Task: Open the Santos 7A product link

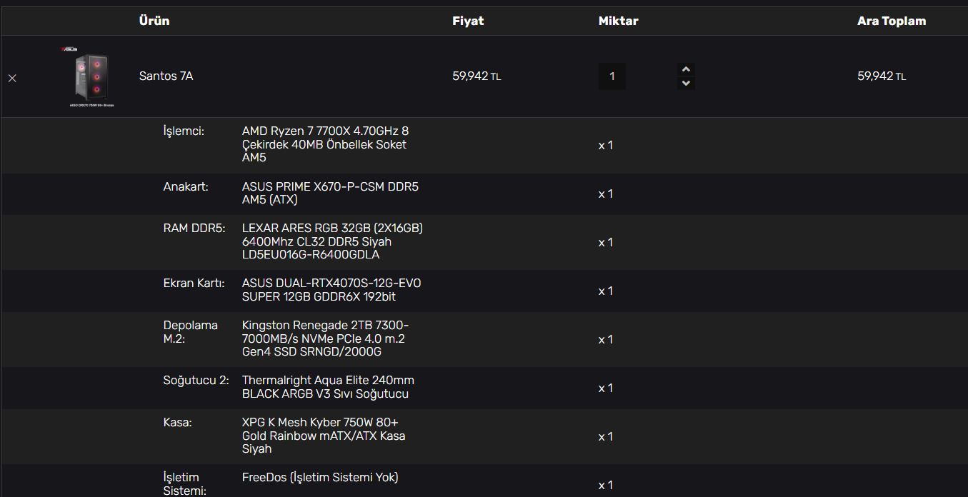Action: [166, 76]
